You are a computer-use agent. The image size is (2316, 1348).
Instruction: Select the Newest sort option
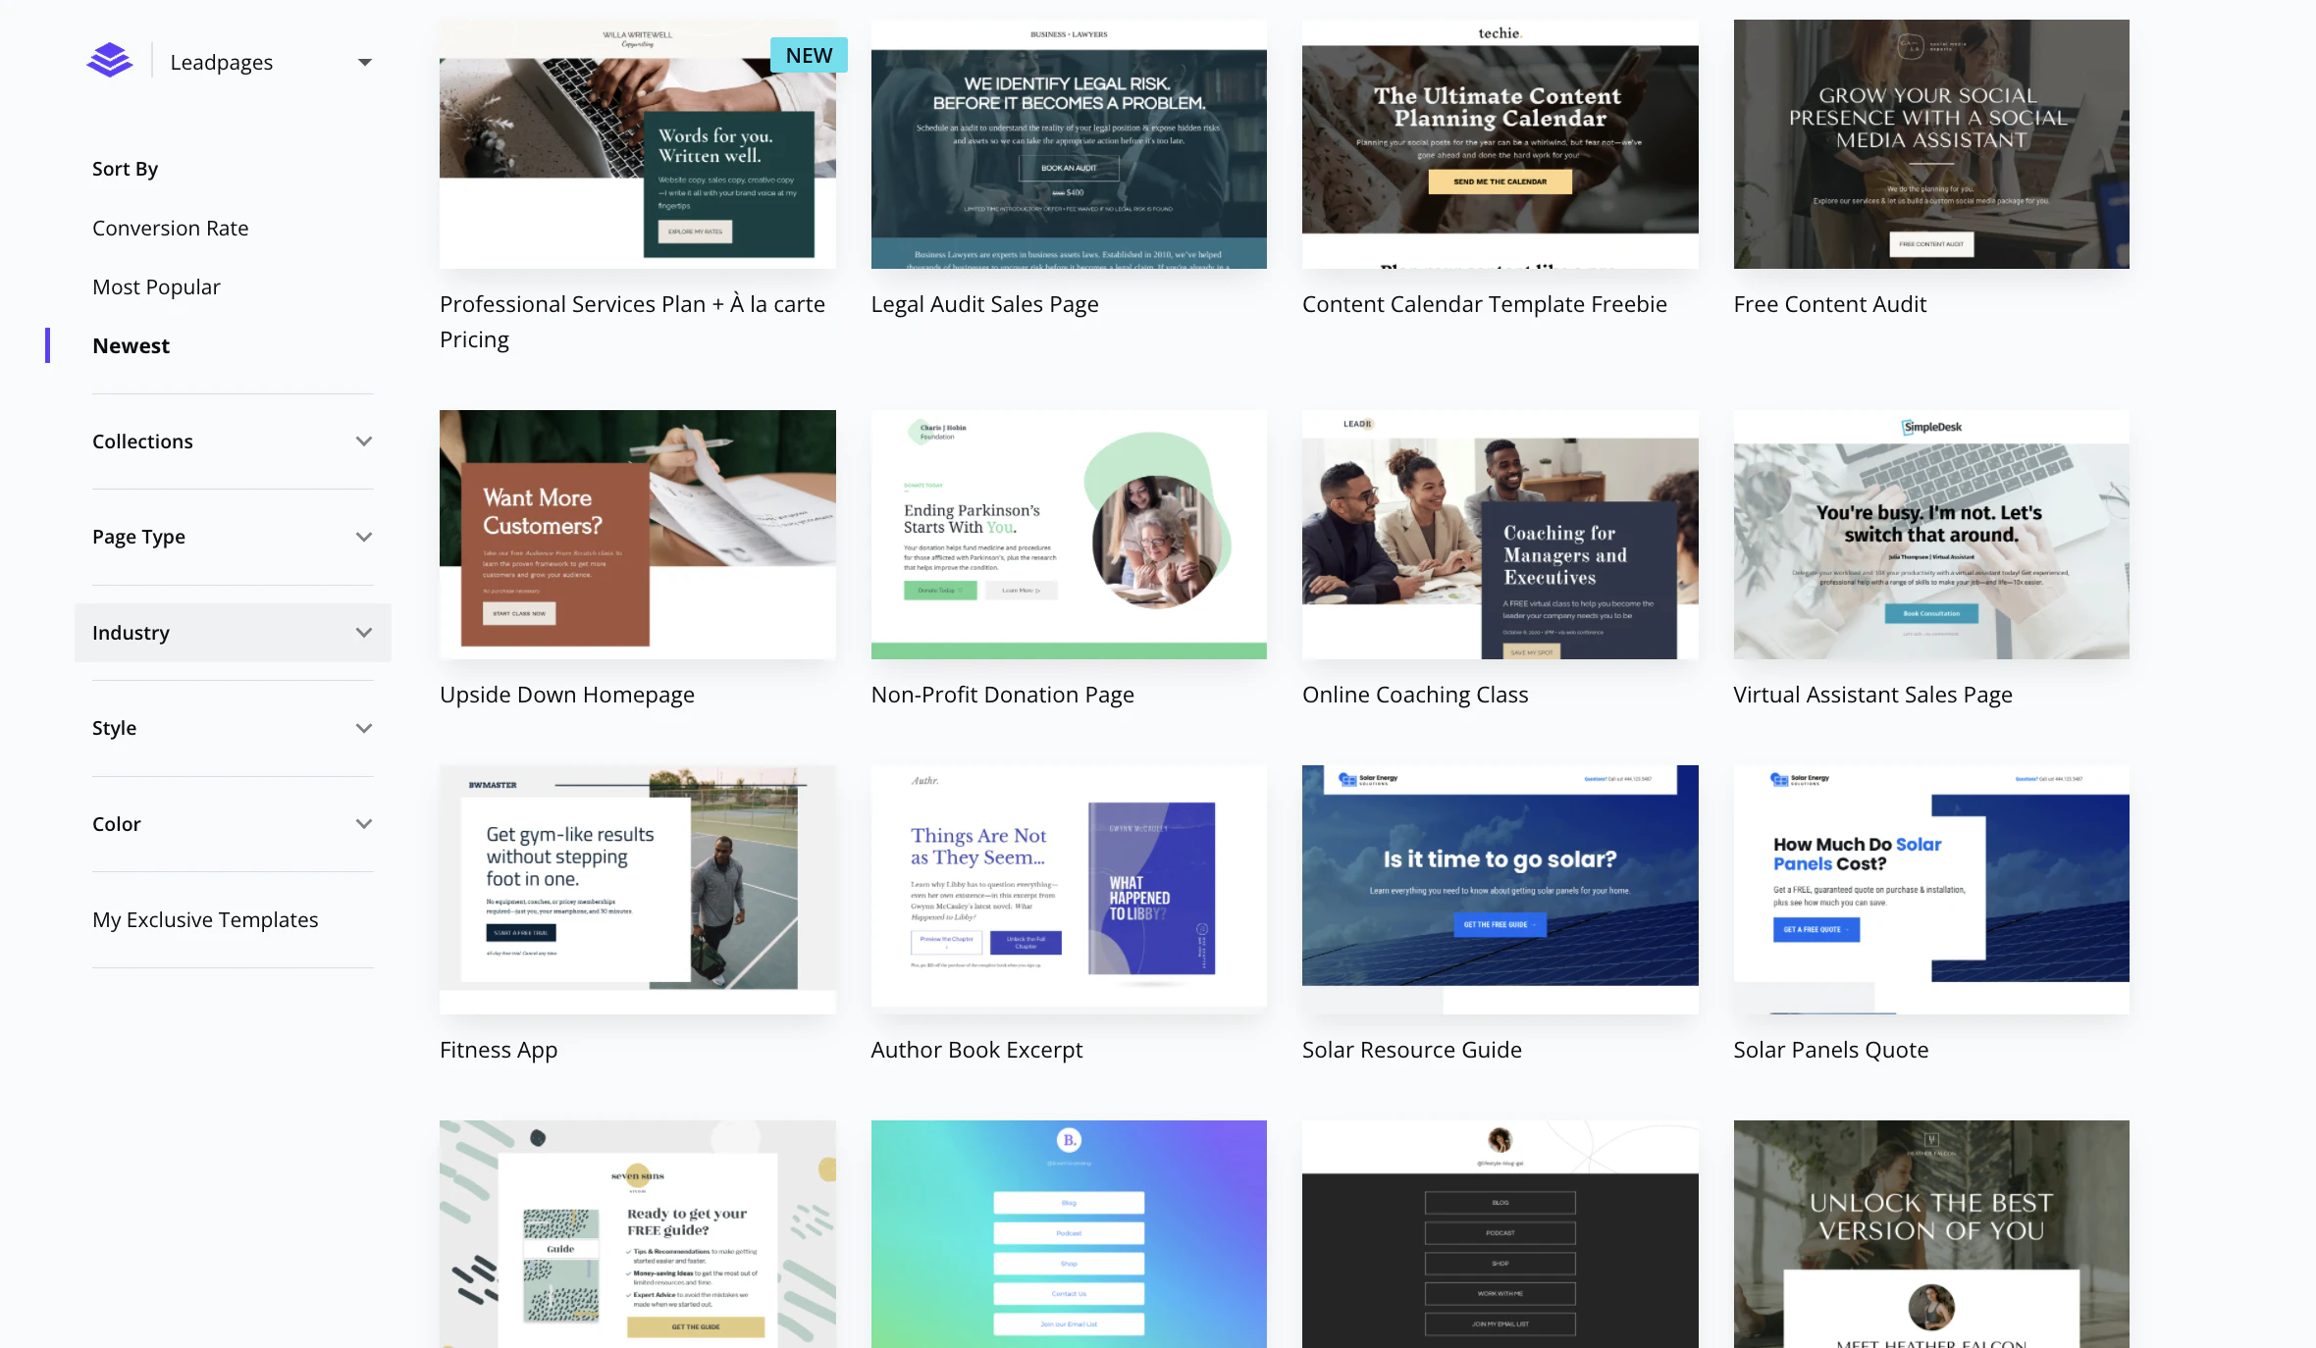tap(132, 345)
